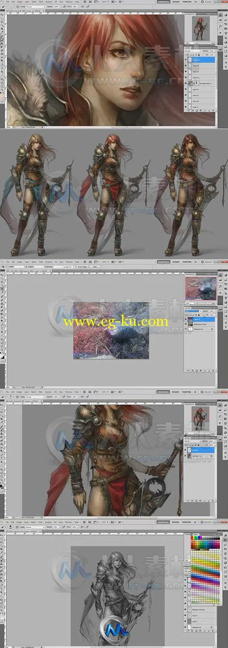Select the Lasso tool in the face close-up window
Viewport: 228px width, 648px height.
point(3,21)
